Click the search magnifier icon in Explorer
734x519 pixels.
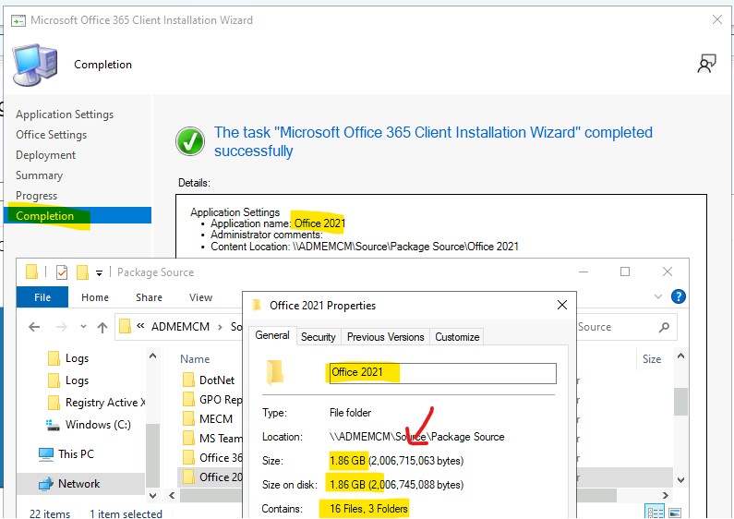pos(664,327)
